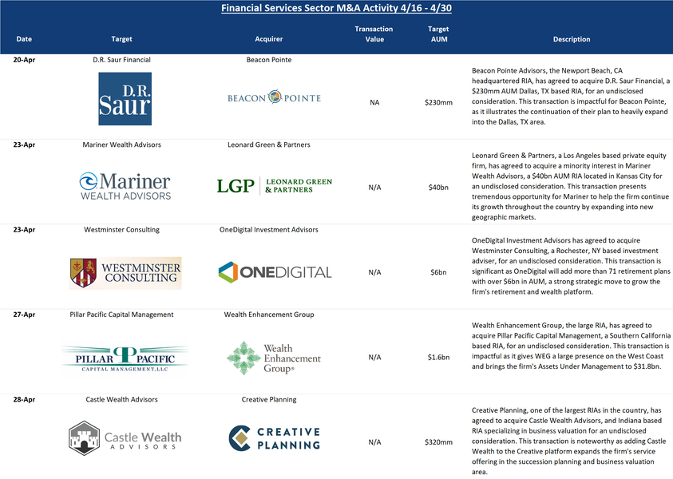
Task: Click the Pillar Pacific Capital Management logo
Action: 125,358
